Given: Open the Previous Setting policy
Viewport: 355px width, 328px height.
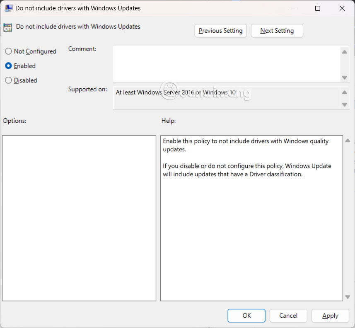Looking at the screenshot, I should [220, 30].
